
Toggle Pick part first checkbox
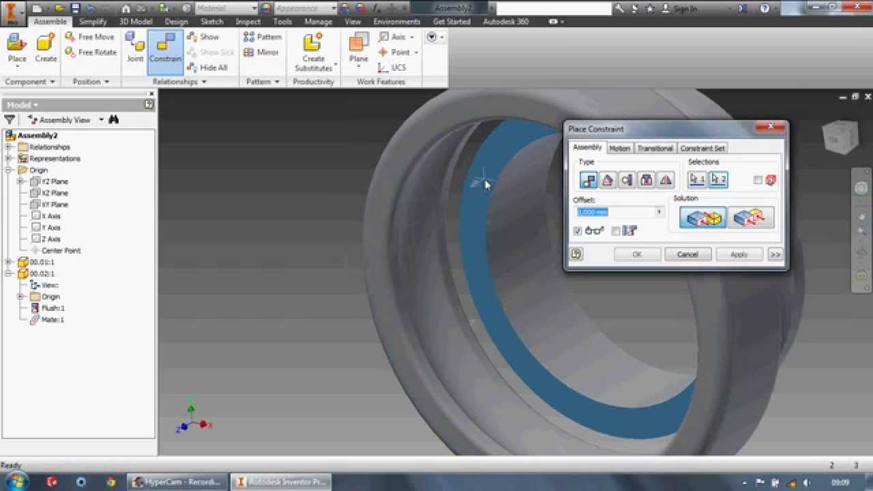pos(758,180)
